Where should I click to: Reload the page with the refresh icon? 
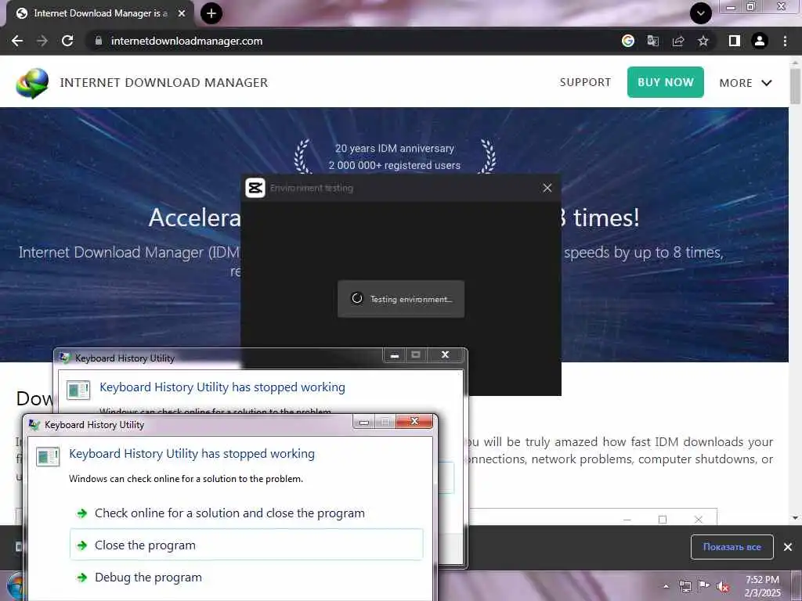[x=67, y=41]
